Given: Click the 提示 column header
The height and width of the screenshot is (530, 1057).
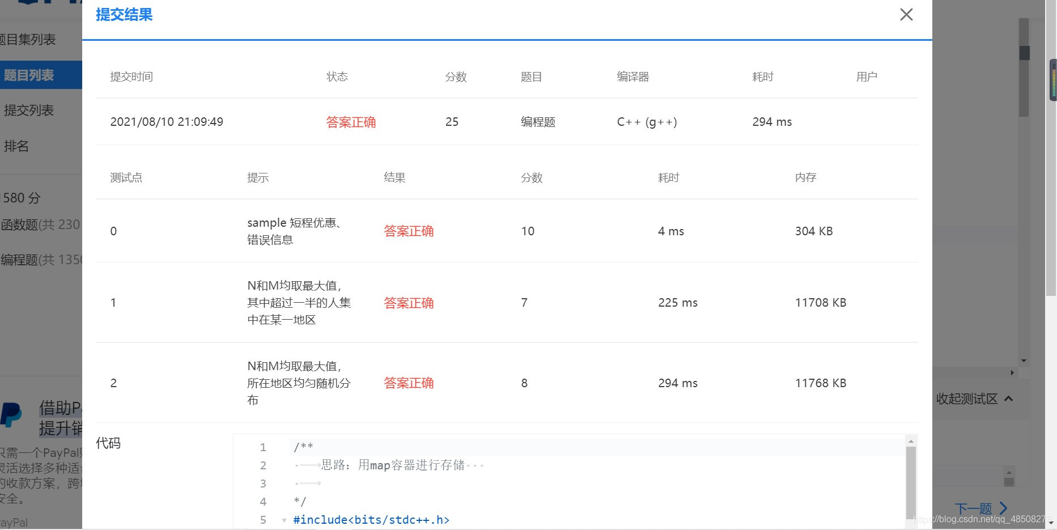Looking at the screenshot, I should click(x=258, y=177).
